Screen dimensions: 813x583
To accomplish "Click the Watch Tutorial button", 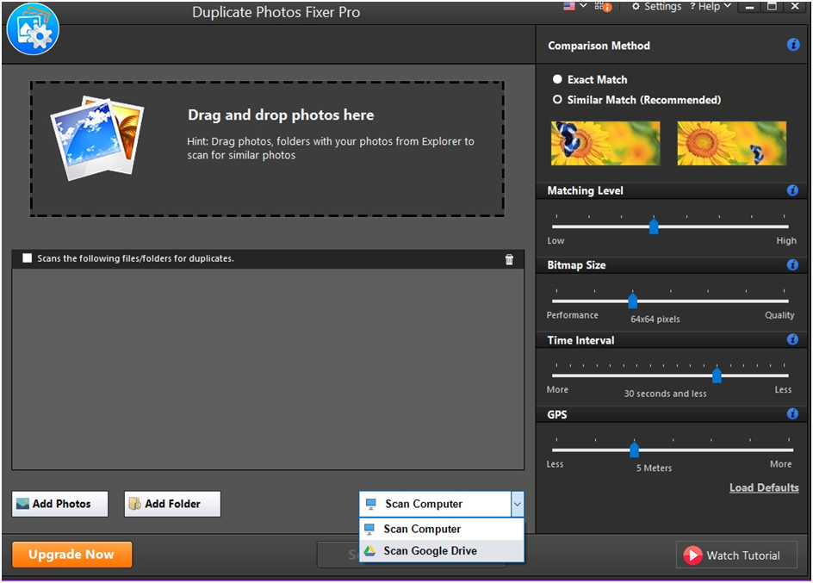I will (736, 555).
